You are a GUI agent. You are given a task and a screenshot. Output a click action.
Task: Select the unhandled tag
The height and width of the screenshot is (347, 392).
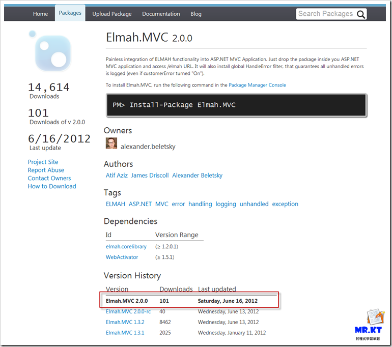[254, 204]
